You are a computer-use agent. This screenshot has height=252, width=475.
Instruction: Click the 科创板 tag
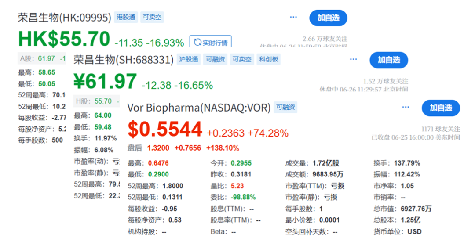pos(268,59)
